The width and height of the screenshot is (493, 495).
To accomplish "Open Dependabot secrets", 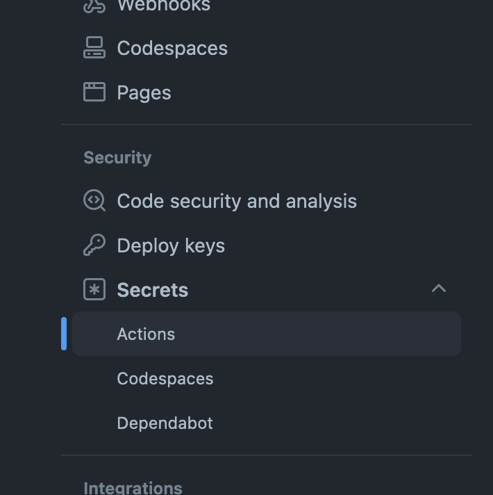I will (x=165, y=423).
